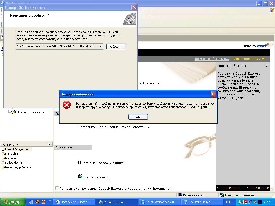Click the network status icon in status bar

coord(180,195)
